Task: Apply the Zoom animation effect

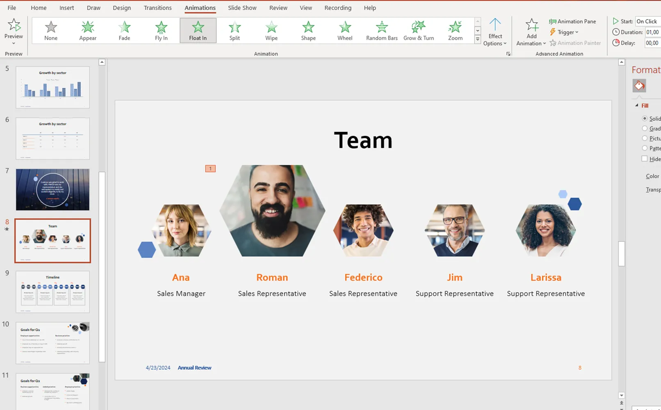Action: point(455,31)
